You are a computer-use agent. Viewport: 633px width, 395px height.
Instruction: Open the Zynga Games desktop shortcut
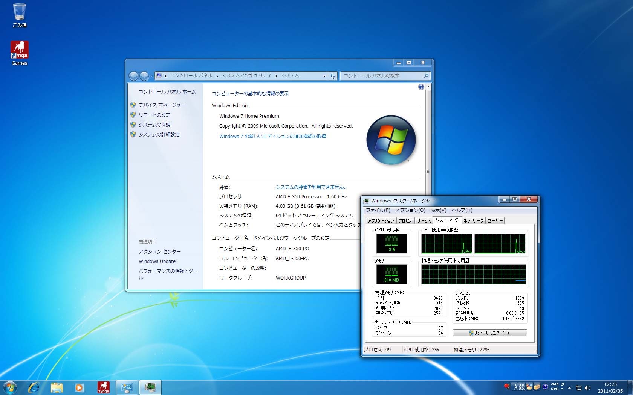coord(19,53)
